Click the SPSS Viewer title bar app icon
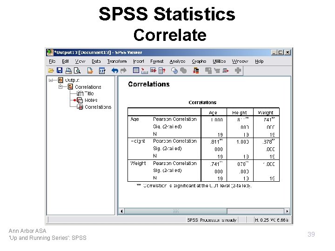 [x=50, y=52]
